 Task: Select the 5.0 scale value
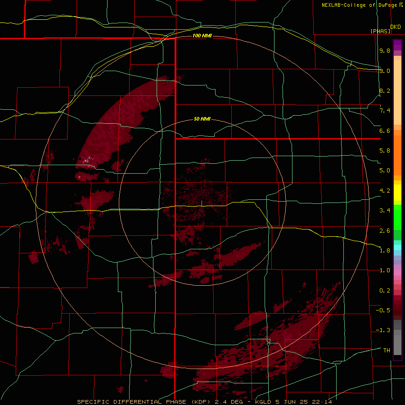[385, 171]
